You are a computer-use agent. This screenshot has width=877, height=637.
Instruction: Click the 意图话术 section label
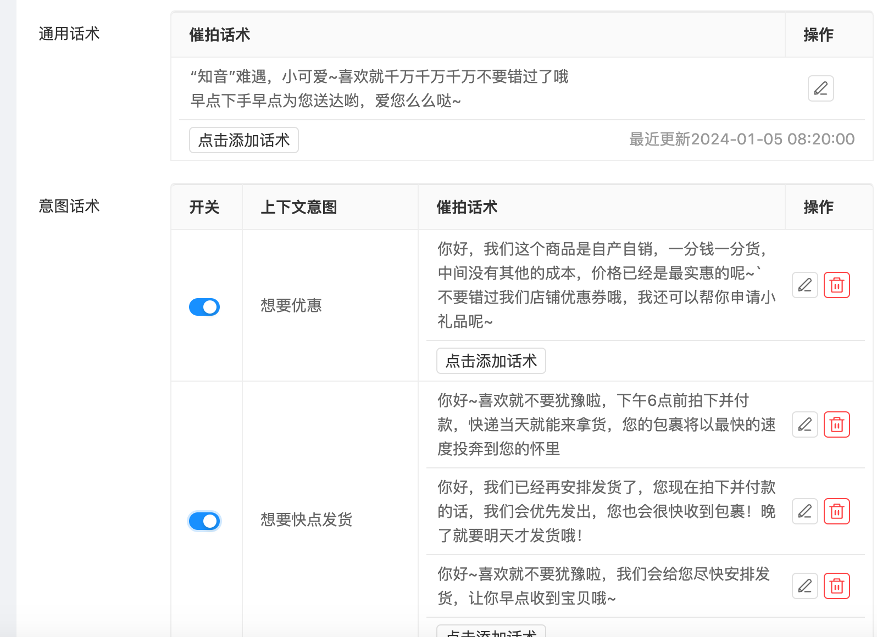[69, 206]
